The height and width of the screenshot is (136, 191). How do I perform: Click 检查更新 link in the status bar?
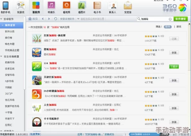(x=35, y=134)
